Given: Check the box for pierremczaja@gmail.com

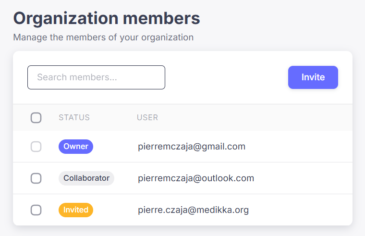Looking at the screenshot, I should tap(36, 147).
